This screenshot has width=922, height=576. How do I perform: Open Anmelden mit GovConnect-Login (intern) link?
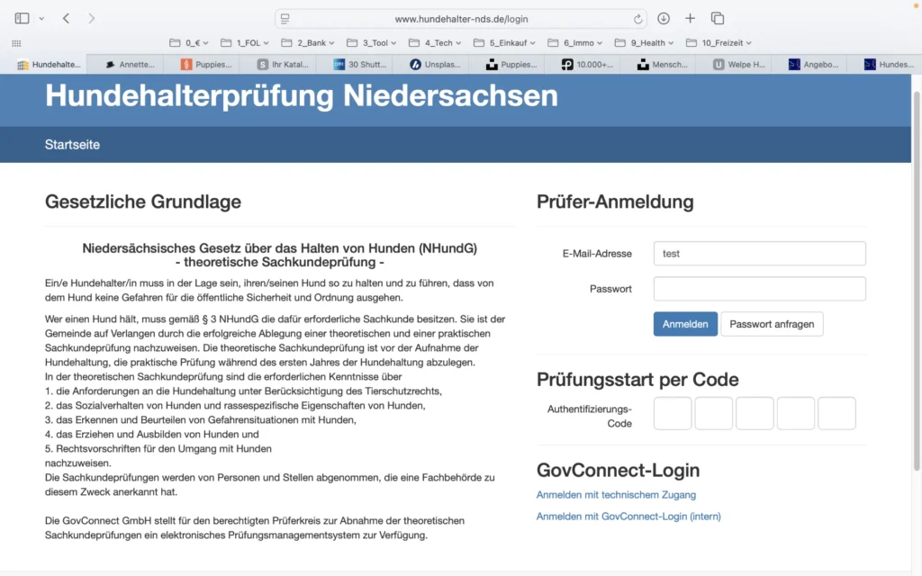click(x=628, y=517)
